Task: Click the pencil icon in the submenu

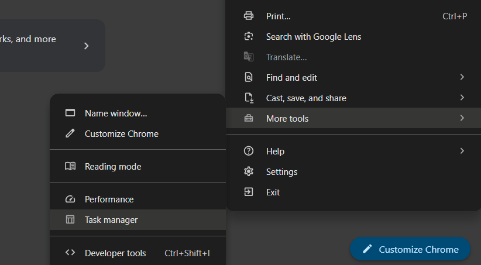Action: point(70,133)
